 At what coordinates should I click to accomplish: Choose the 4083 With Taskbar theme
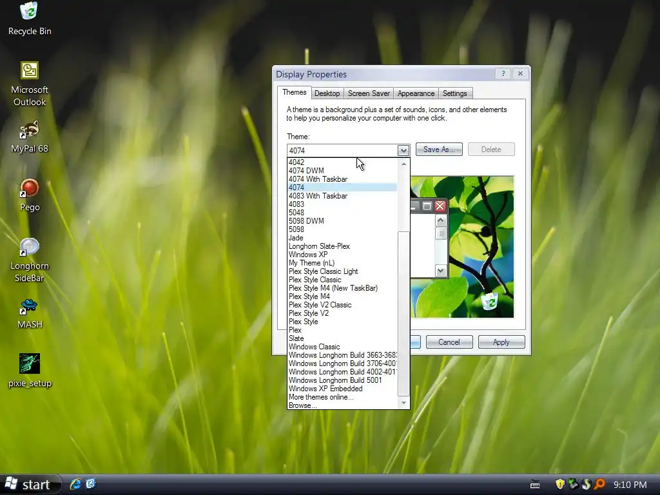(342, 196)
